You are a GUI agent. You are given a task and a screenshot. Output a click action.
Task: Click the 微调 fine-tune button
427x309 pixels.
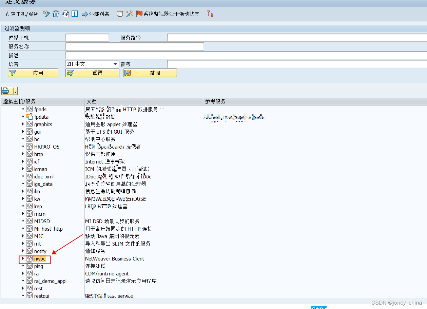click(150, 73)
